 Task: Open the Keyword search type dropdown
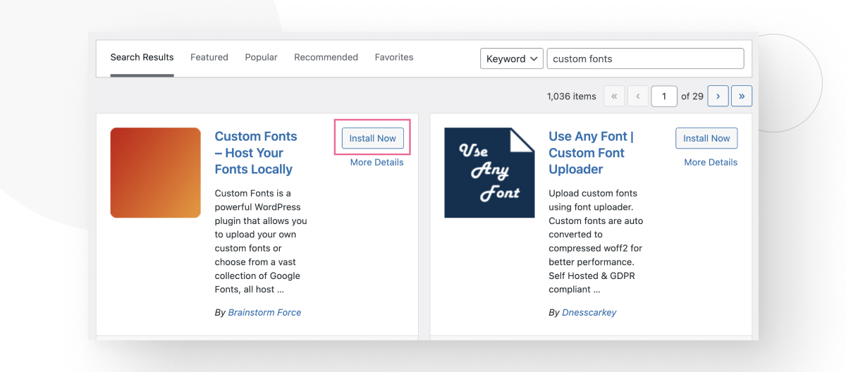pos(511,58)
